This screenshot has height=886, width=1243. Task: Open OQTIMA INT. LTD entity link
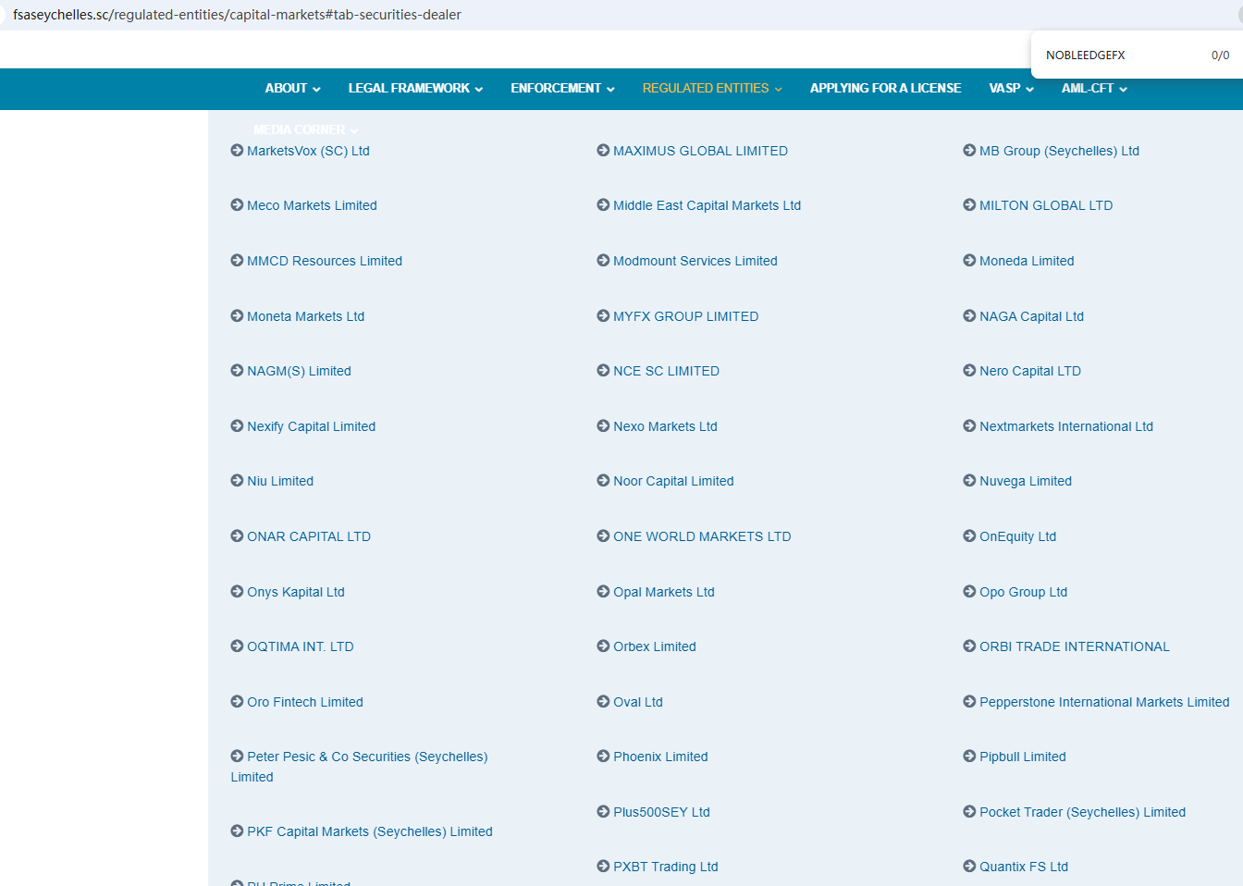coord(301,646)
